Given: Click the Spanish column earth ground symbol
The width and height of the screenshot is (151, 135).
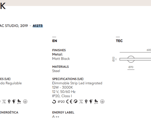Looking at the screenshot, I should (x=25, y=102).
